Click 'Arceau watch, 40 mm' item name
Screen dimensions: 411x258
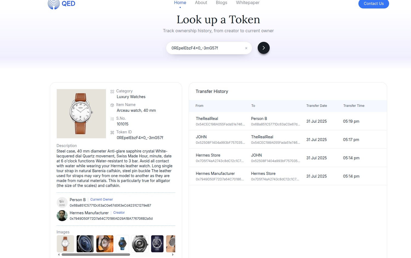pyautogui.click(x=136, y=110)
